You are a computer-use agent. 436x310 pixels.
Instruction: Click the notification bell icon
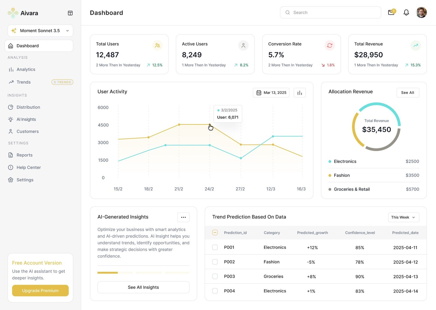pyautogui.click(x=406, y=12)
